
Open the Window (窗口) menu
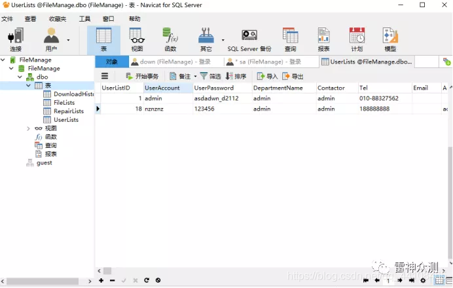coord(108,19)
